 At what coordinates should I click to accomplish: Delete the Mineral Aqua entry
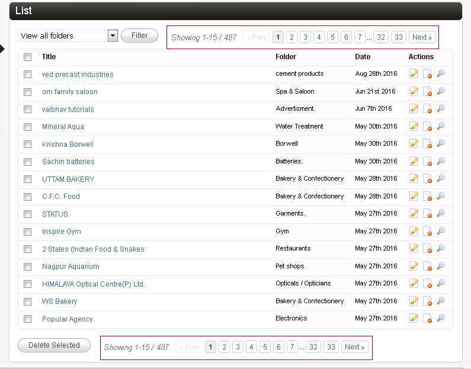(427, 126)
